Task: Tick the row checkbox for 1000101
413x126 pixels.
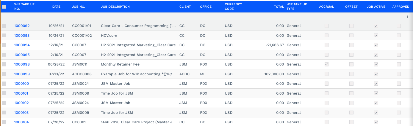Action: 4,93
